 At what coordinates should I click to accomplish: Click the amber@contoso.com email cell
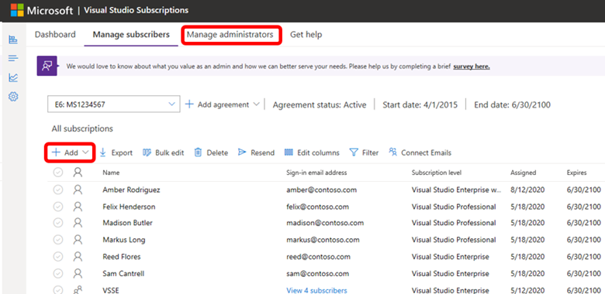tap(321, 190)
